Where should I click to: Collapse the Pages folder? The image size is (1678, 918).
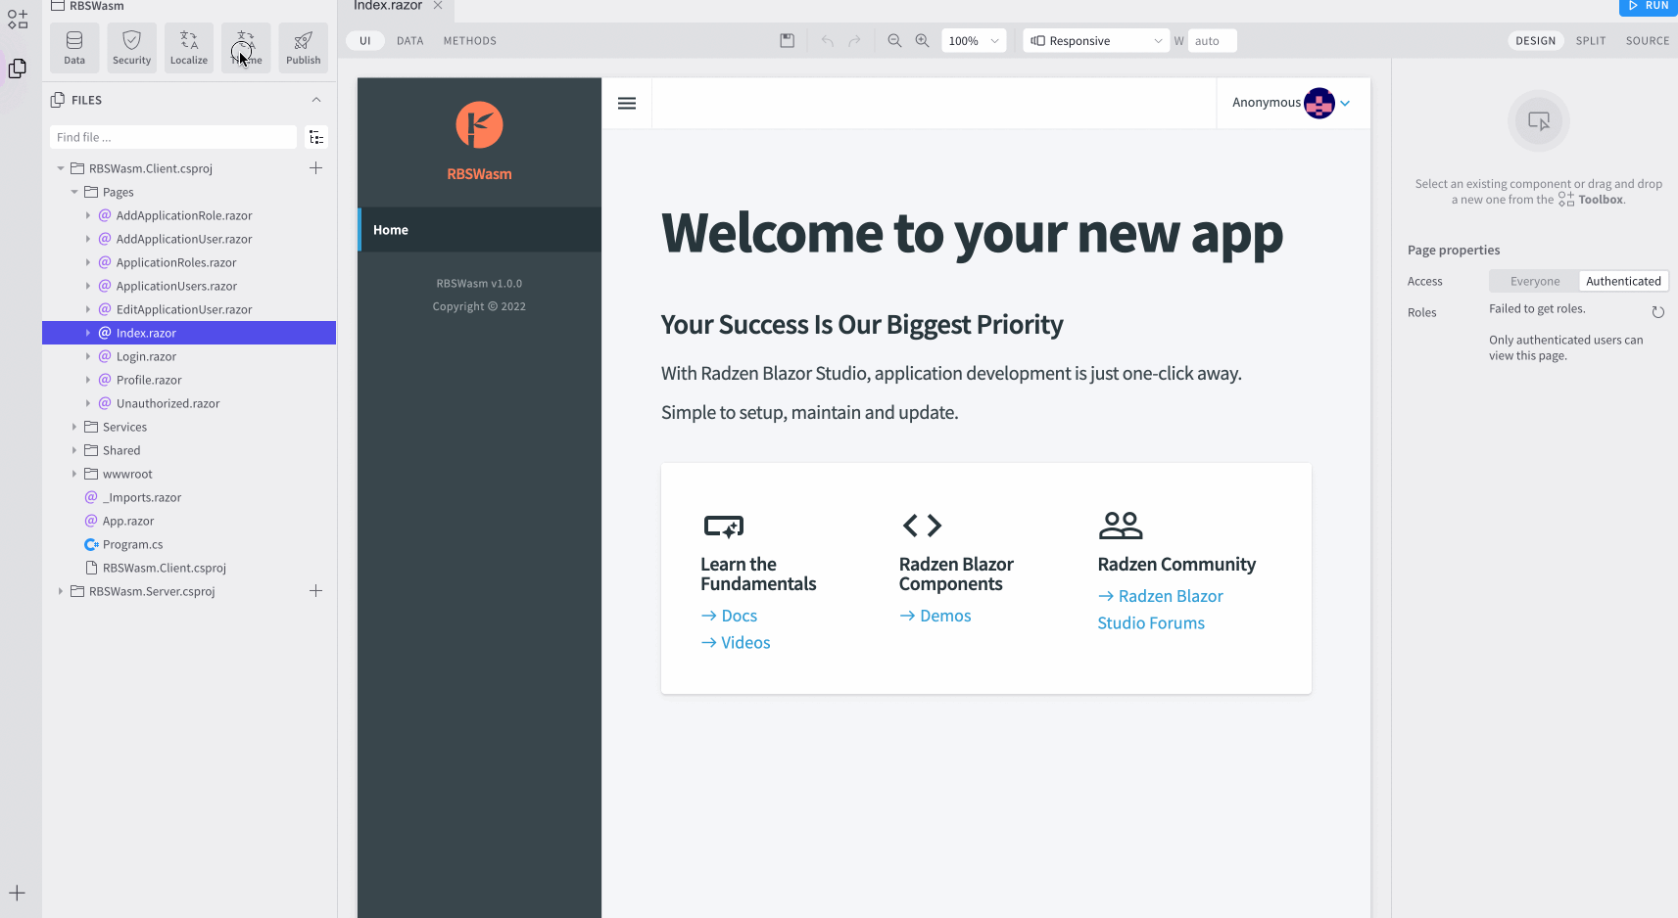(x=73, y=192)
